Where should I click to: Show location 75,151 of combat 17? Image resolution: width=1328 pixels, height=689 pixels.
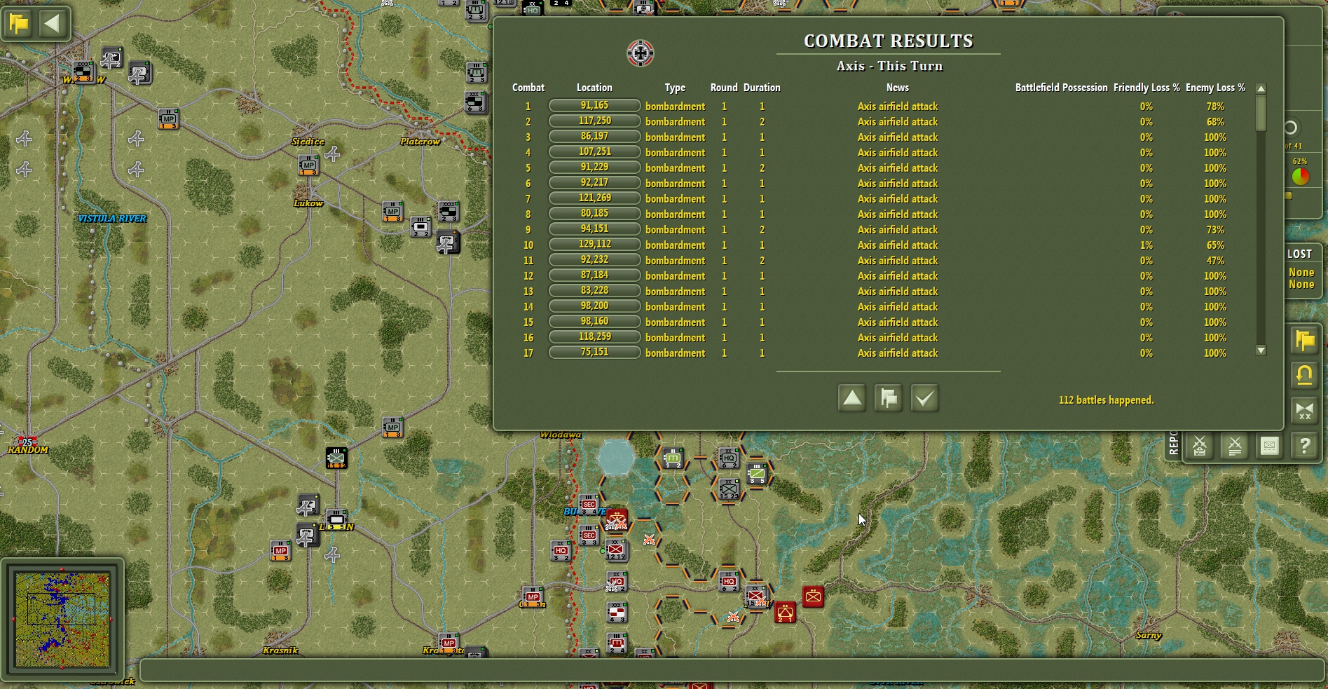tap(594, 353)
